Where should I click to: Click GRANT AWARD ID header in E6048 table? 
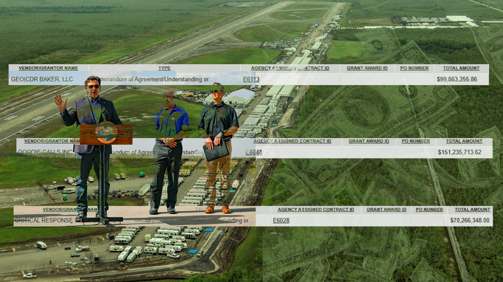tap(369, 141)
